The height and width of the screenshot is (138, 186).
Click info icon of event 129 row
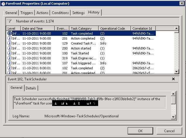pyautogui.click(x=10, y=43)
